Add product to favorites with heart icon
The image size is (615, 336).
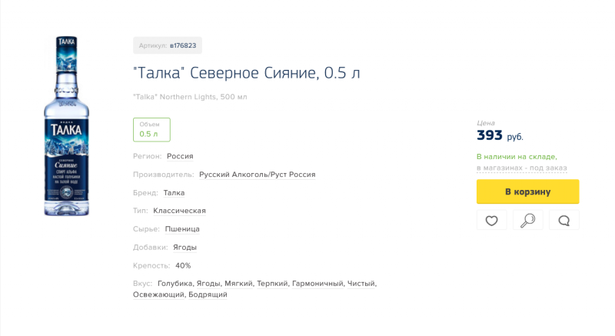tap(491, 221)
